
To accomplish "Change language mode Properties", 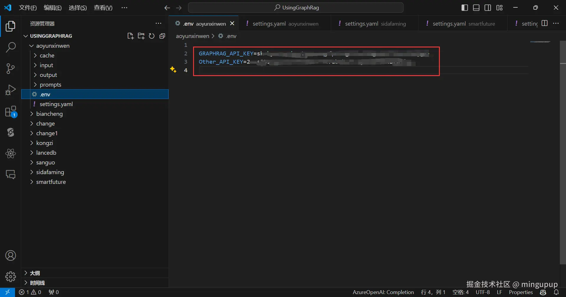I will coord(521,292).
